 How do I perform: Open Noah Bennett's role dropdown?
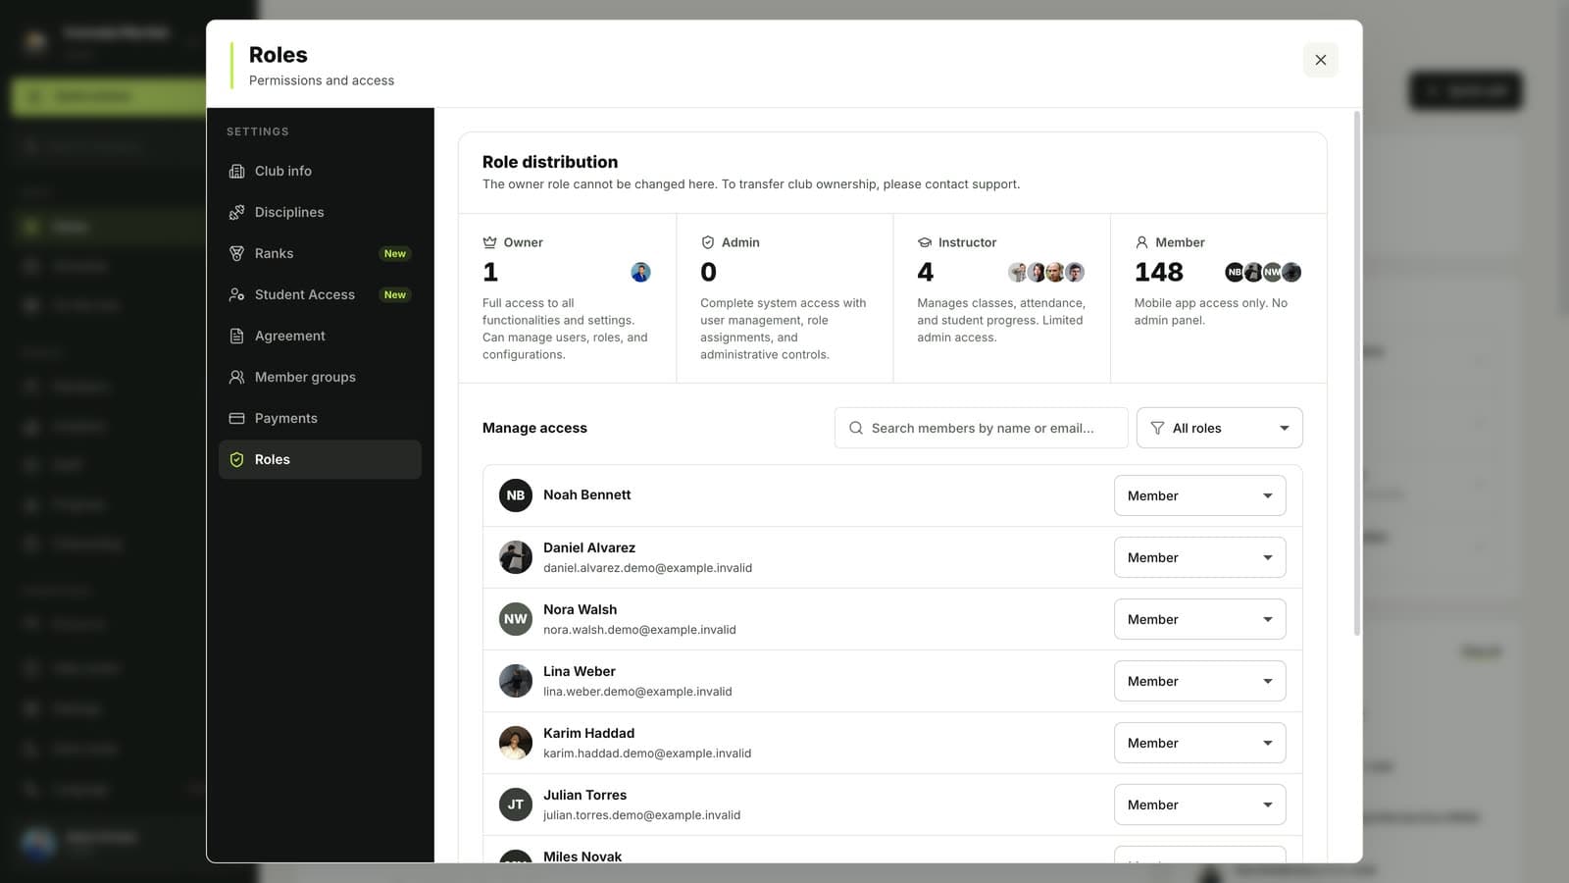point(1199,495)
